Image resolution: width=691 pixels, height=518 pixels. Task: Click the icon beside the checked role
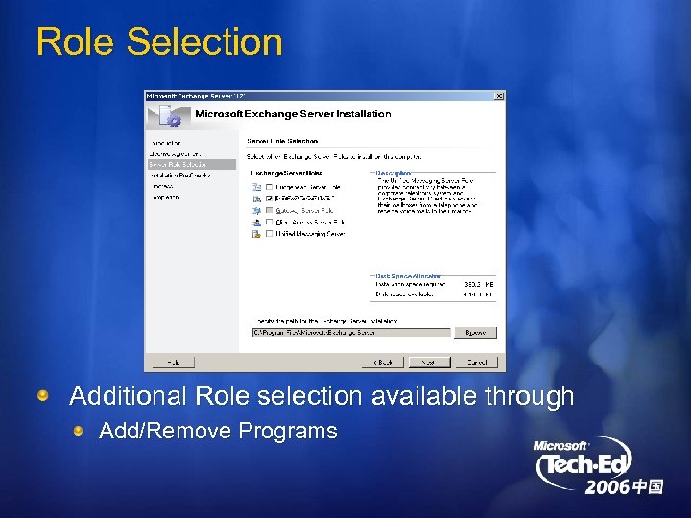click(256, 200)
